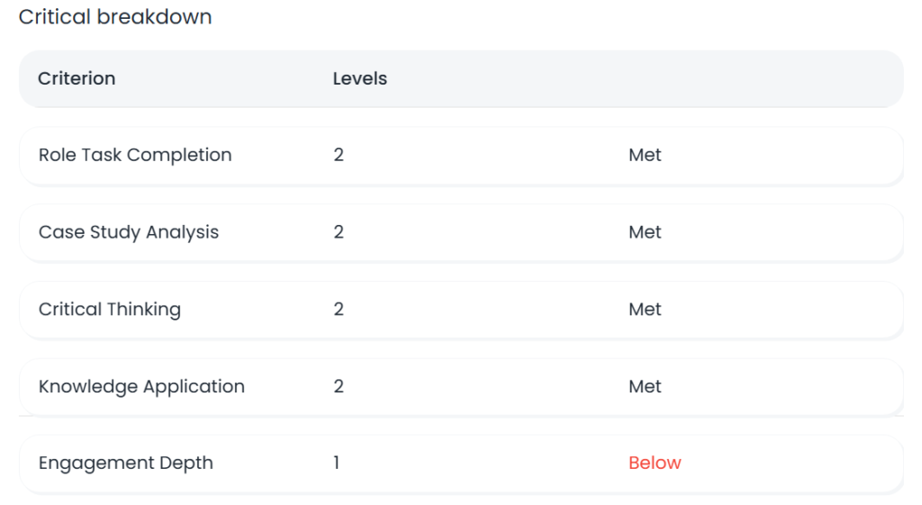Click Met status of Role Task Completion

click(645, 155)
